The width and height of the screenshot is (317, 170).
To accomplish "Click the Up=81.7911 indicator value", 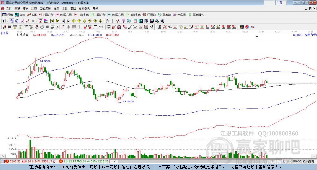I will [x=58, y=35].
